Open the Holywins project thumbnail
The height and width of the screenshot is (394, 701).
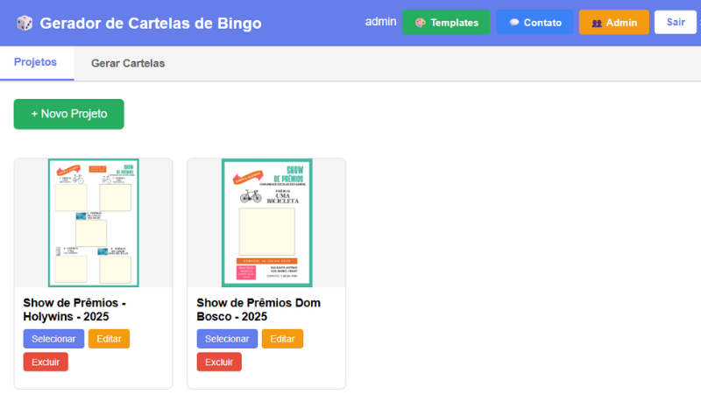pyautogui.click(x=93, y=222)
